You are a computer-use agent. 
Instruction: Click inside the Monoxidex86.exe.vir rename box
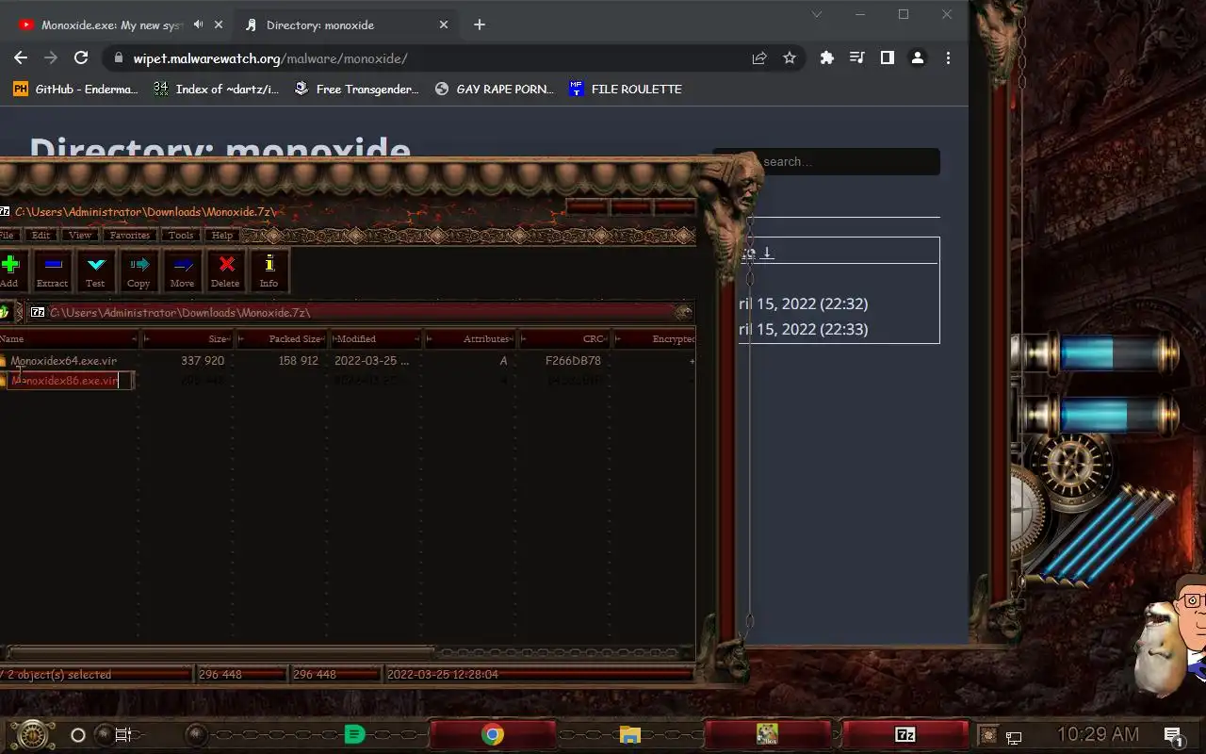pyautogui.click(x=70, y=381)
